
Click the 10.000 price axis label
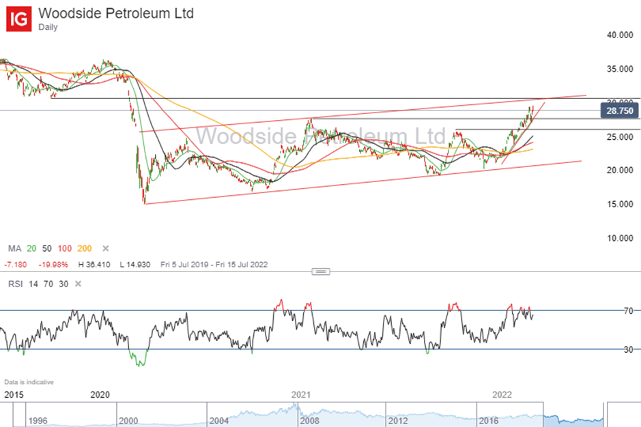pos(620,238)
